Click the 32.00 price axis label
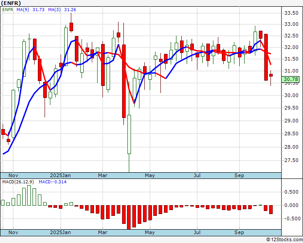Viewport: 303px width, 243px height. coord(291,48)
